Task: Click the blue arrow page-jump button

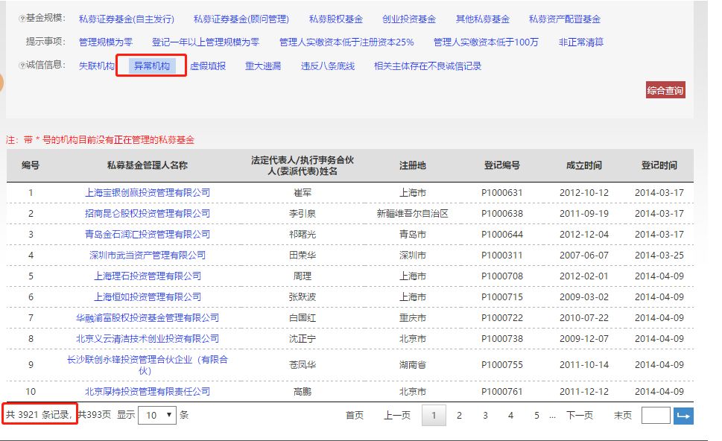Action: tap(683, 416)
